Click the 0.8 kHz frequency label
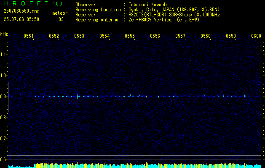The height and width of the screenshot is (168, 265). (x=3, y=118)
